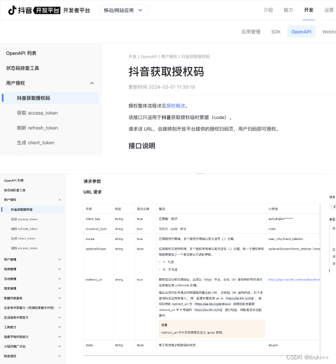Open the https://api.snssdk.com example link

point(294,280)
